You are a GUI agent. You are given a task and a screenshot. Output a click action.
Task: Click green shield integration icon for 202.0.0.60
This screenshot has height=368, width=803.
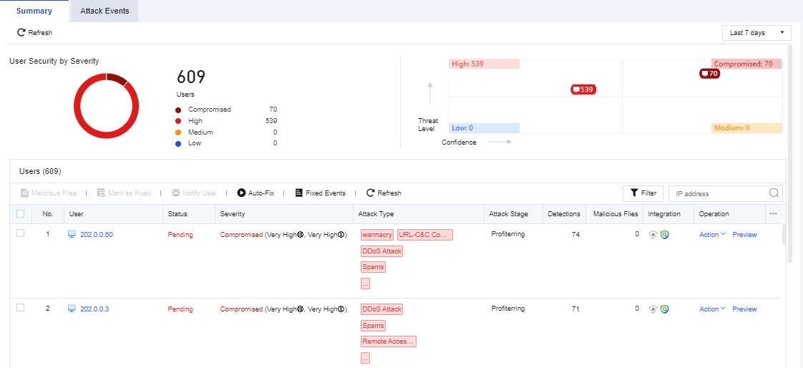[x=664, y=235]
